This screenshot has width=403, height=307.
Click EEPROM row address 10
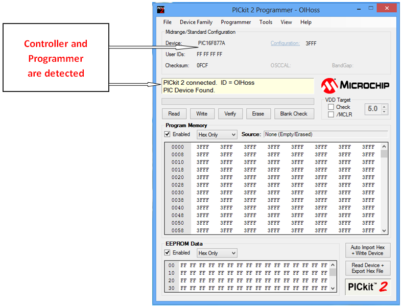click(x=172, y=273)
